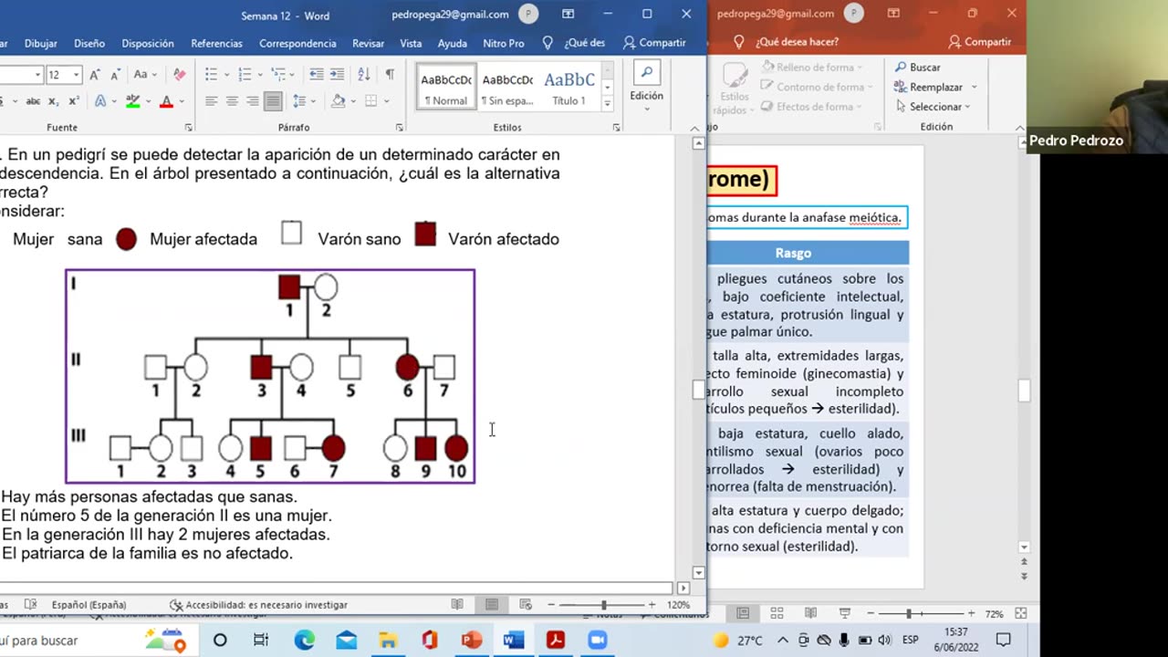Viewport: 1168px width, 657px height.
Task: Toggle Word ribbon display options
Action: (x=568, y=15)
